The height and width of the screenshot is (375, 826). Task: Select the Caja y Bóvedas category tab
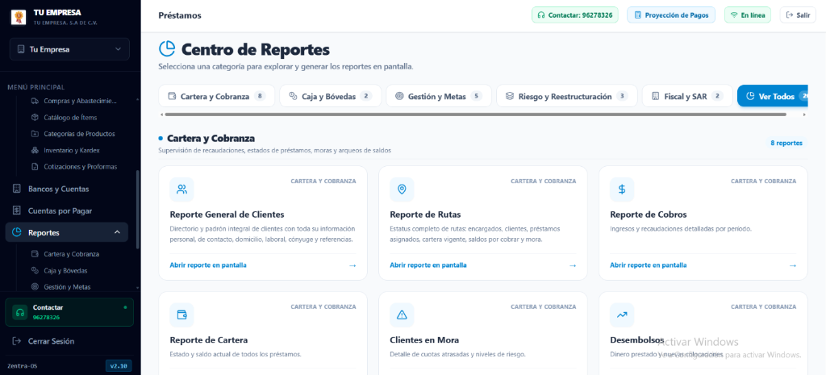(x=330, y=96)
